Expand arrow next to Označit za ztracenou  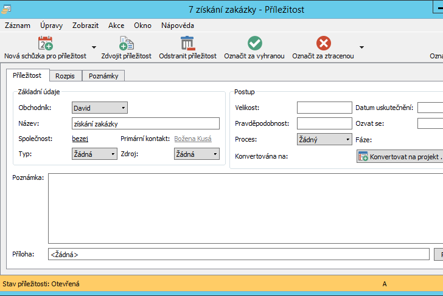[x=361, y=47]
